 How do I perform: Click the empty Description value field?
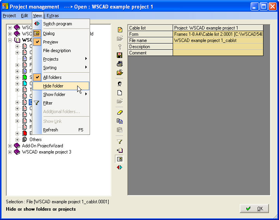click(218, 47)
